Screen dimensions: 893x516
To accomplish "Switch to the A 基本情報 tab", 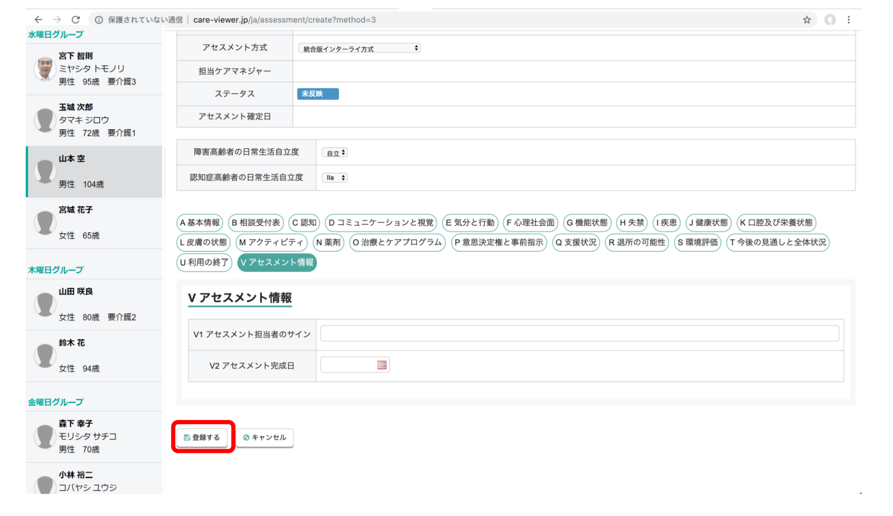I will pyautogui.click(x=200, y=223).
